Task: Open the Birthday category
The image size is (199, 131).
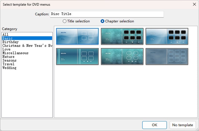Action: [x=11, y=42]
